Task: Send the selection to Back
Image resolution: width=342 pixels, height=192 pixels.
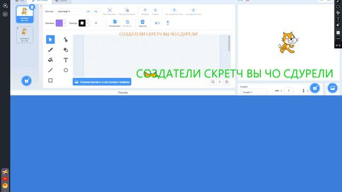Action: (193, 10)
